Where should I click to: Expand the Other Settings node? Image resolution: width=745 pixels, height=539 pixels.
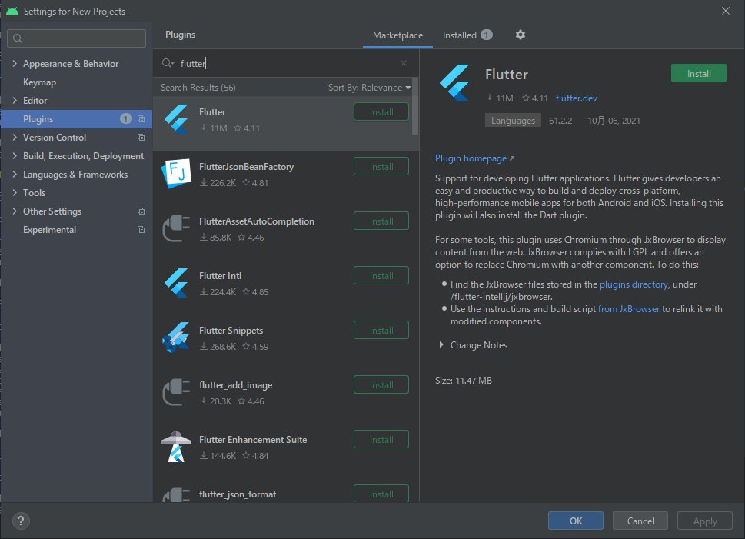(15, 211)
